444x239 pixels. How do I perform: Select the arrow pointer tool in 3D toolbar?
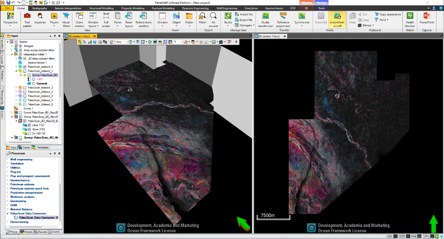85,42
